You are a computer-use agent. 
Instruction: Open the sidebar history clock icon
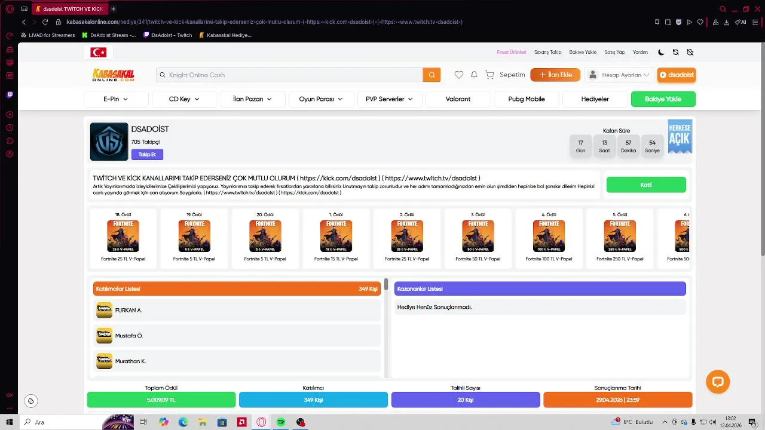pyautogui.click(x=10, y=128)
